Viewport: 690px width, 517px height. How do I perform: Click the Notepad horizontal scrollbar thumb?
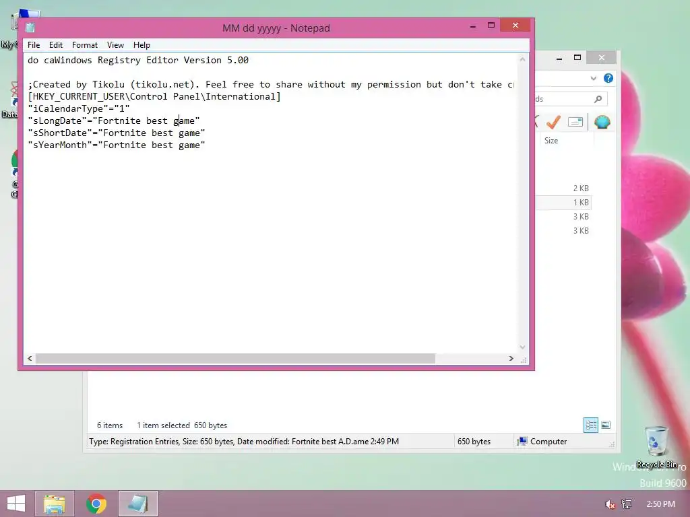pos(235,358)
